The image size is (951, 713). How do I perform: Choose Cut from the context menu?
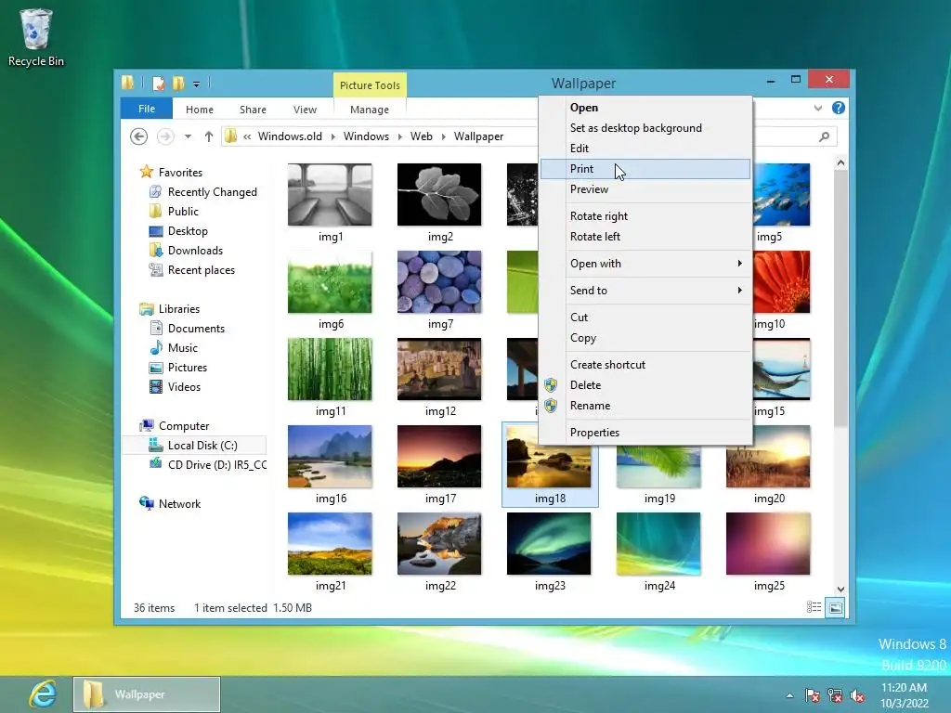tap(645, 318)
